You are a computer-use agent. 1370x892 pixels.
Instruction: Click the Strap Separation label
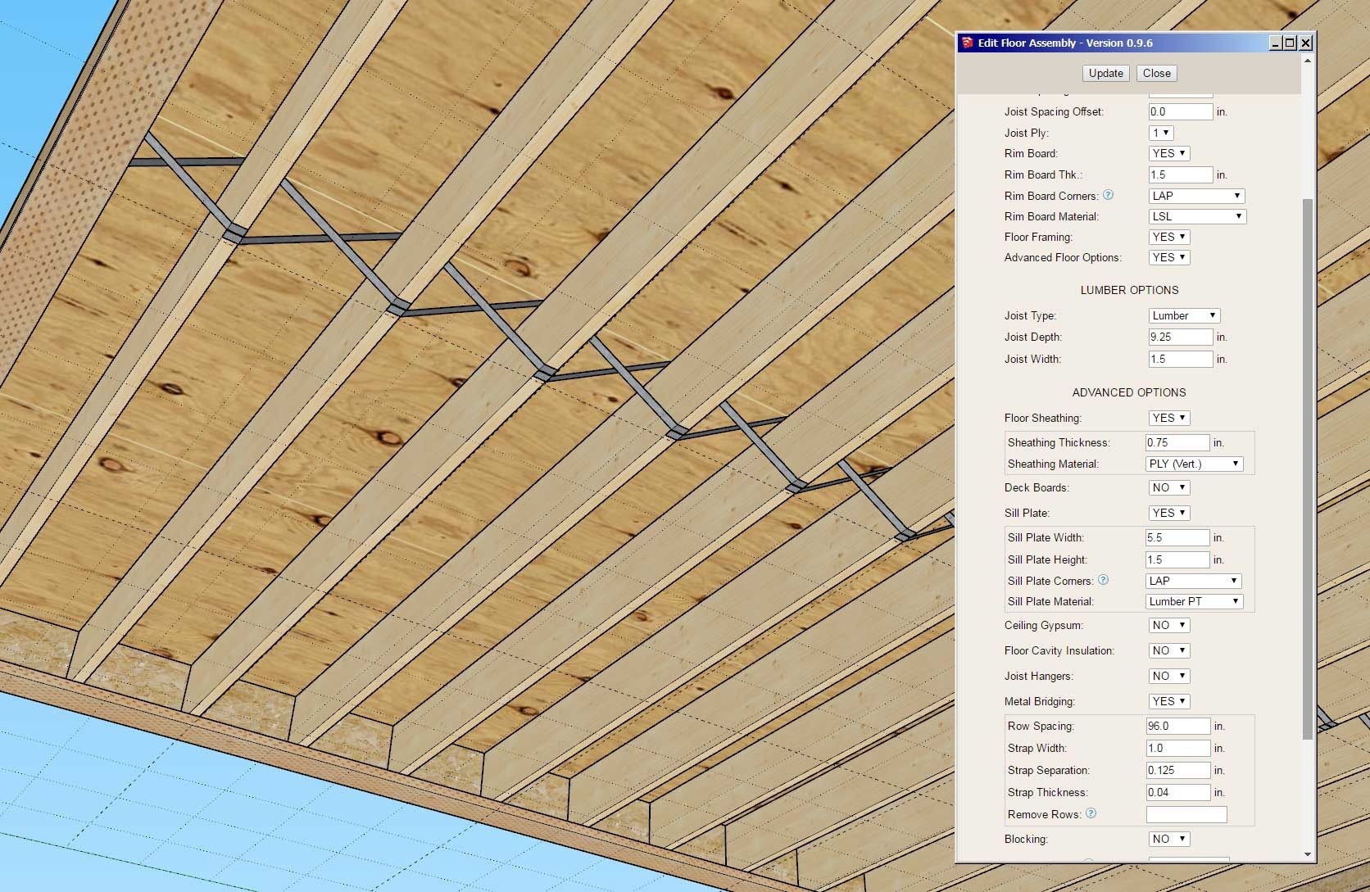click(1048, 770)
